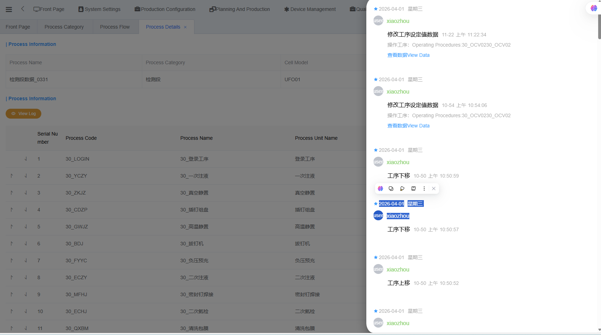Image resolution: width=601 pixels, height=335 pixels.
Task: Click the Process Code column header
Action: click(81, 138)
